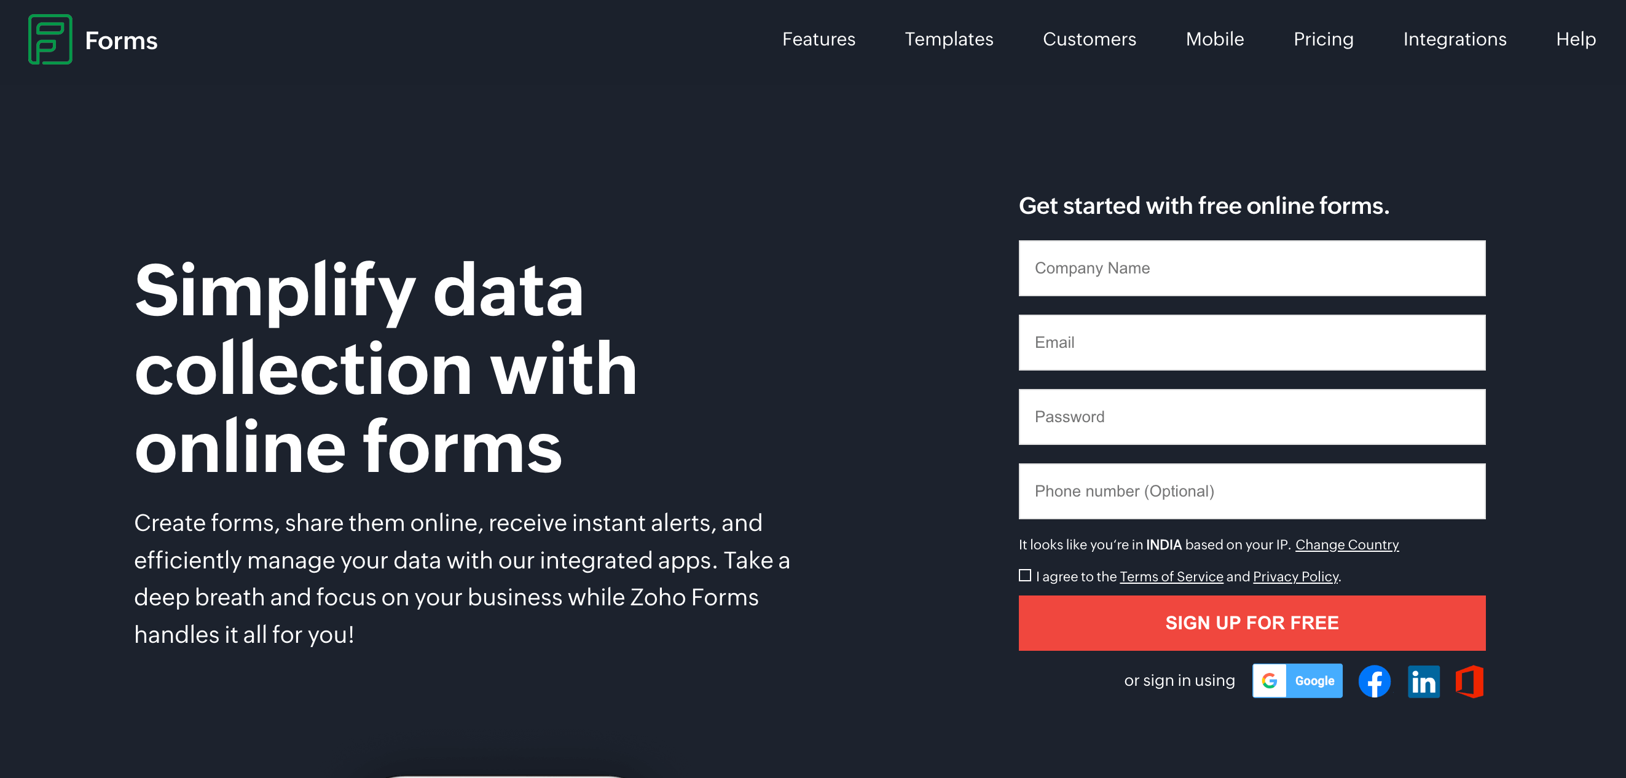Click Change Country link
This screenshot has width=1626, height=778.
tap(1347, 544)
